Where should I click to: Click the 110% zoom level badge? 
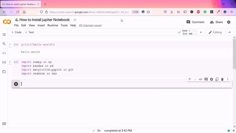pyautogui.click(x=135, y=12)
